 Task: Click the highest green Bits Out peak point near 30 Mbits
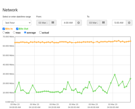click(x=115, y=75)
